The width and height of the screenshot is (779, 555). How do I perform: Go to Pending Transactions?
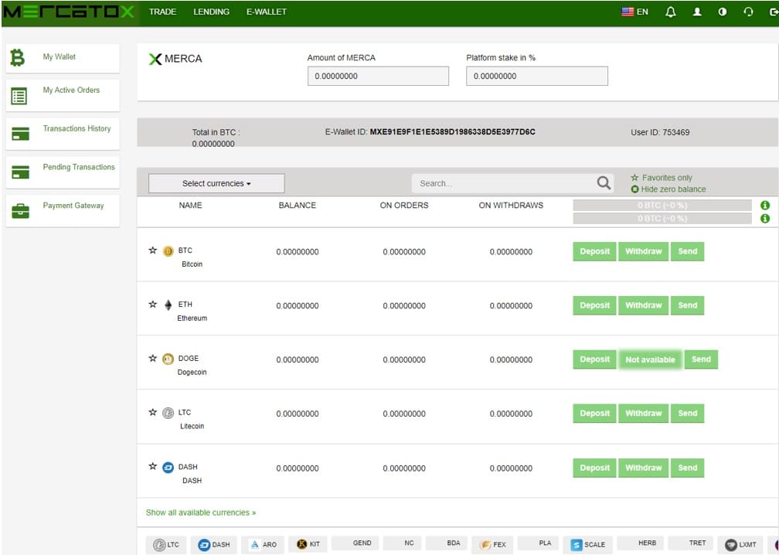coord(63,172)
